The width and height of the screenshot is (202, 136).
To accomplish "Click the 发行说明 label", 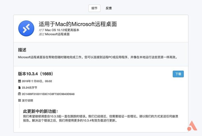I will [x=27, y=100].
